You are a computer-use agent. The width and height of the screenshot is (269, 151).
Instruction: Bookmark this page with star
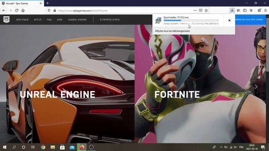[x=206, y=10]
